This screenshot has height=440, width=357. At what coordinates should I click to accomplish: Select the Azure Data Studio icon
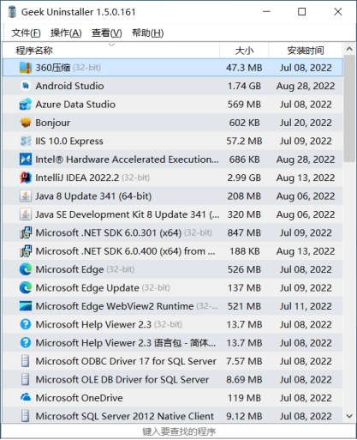(26, 105)
